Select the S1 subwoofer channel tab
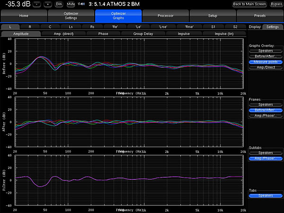The height and width of the screenshot is (213, 284). pos(213,27)
